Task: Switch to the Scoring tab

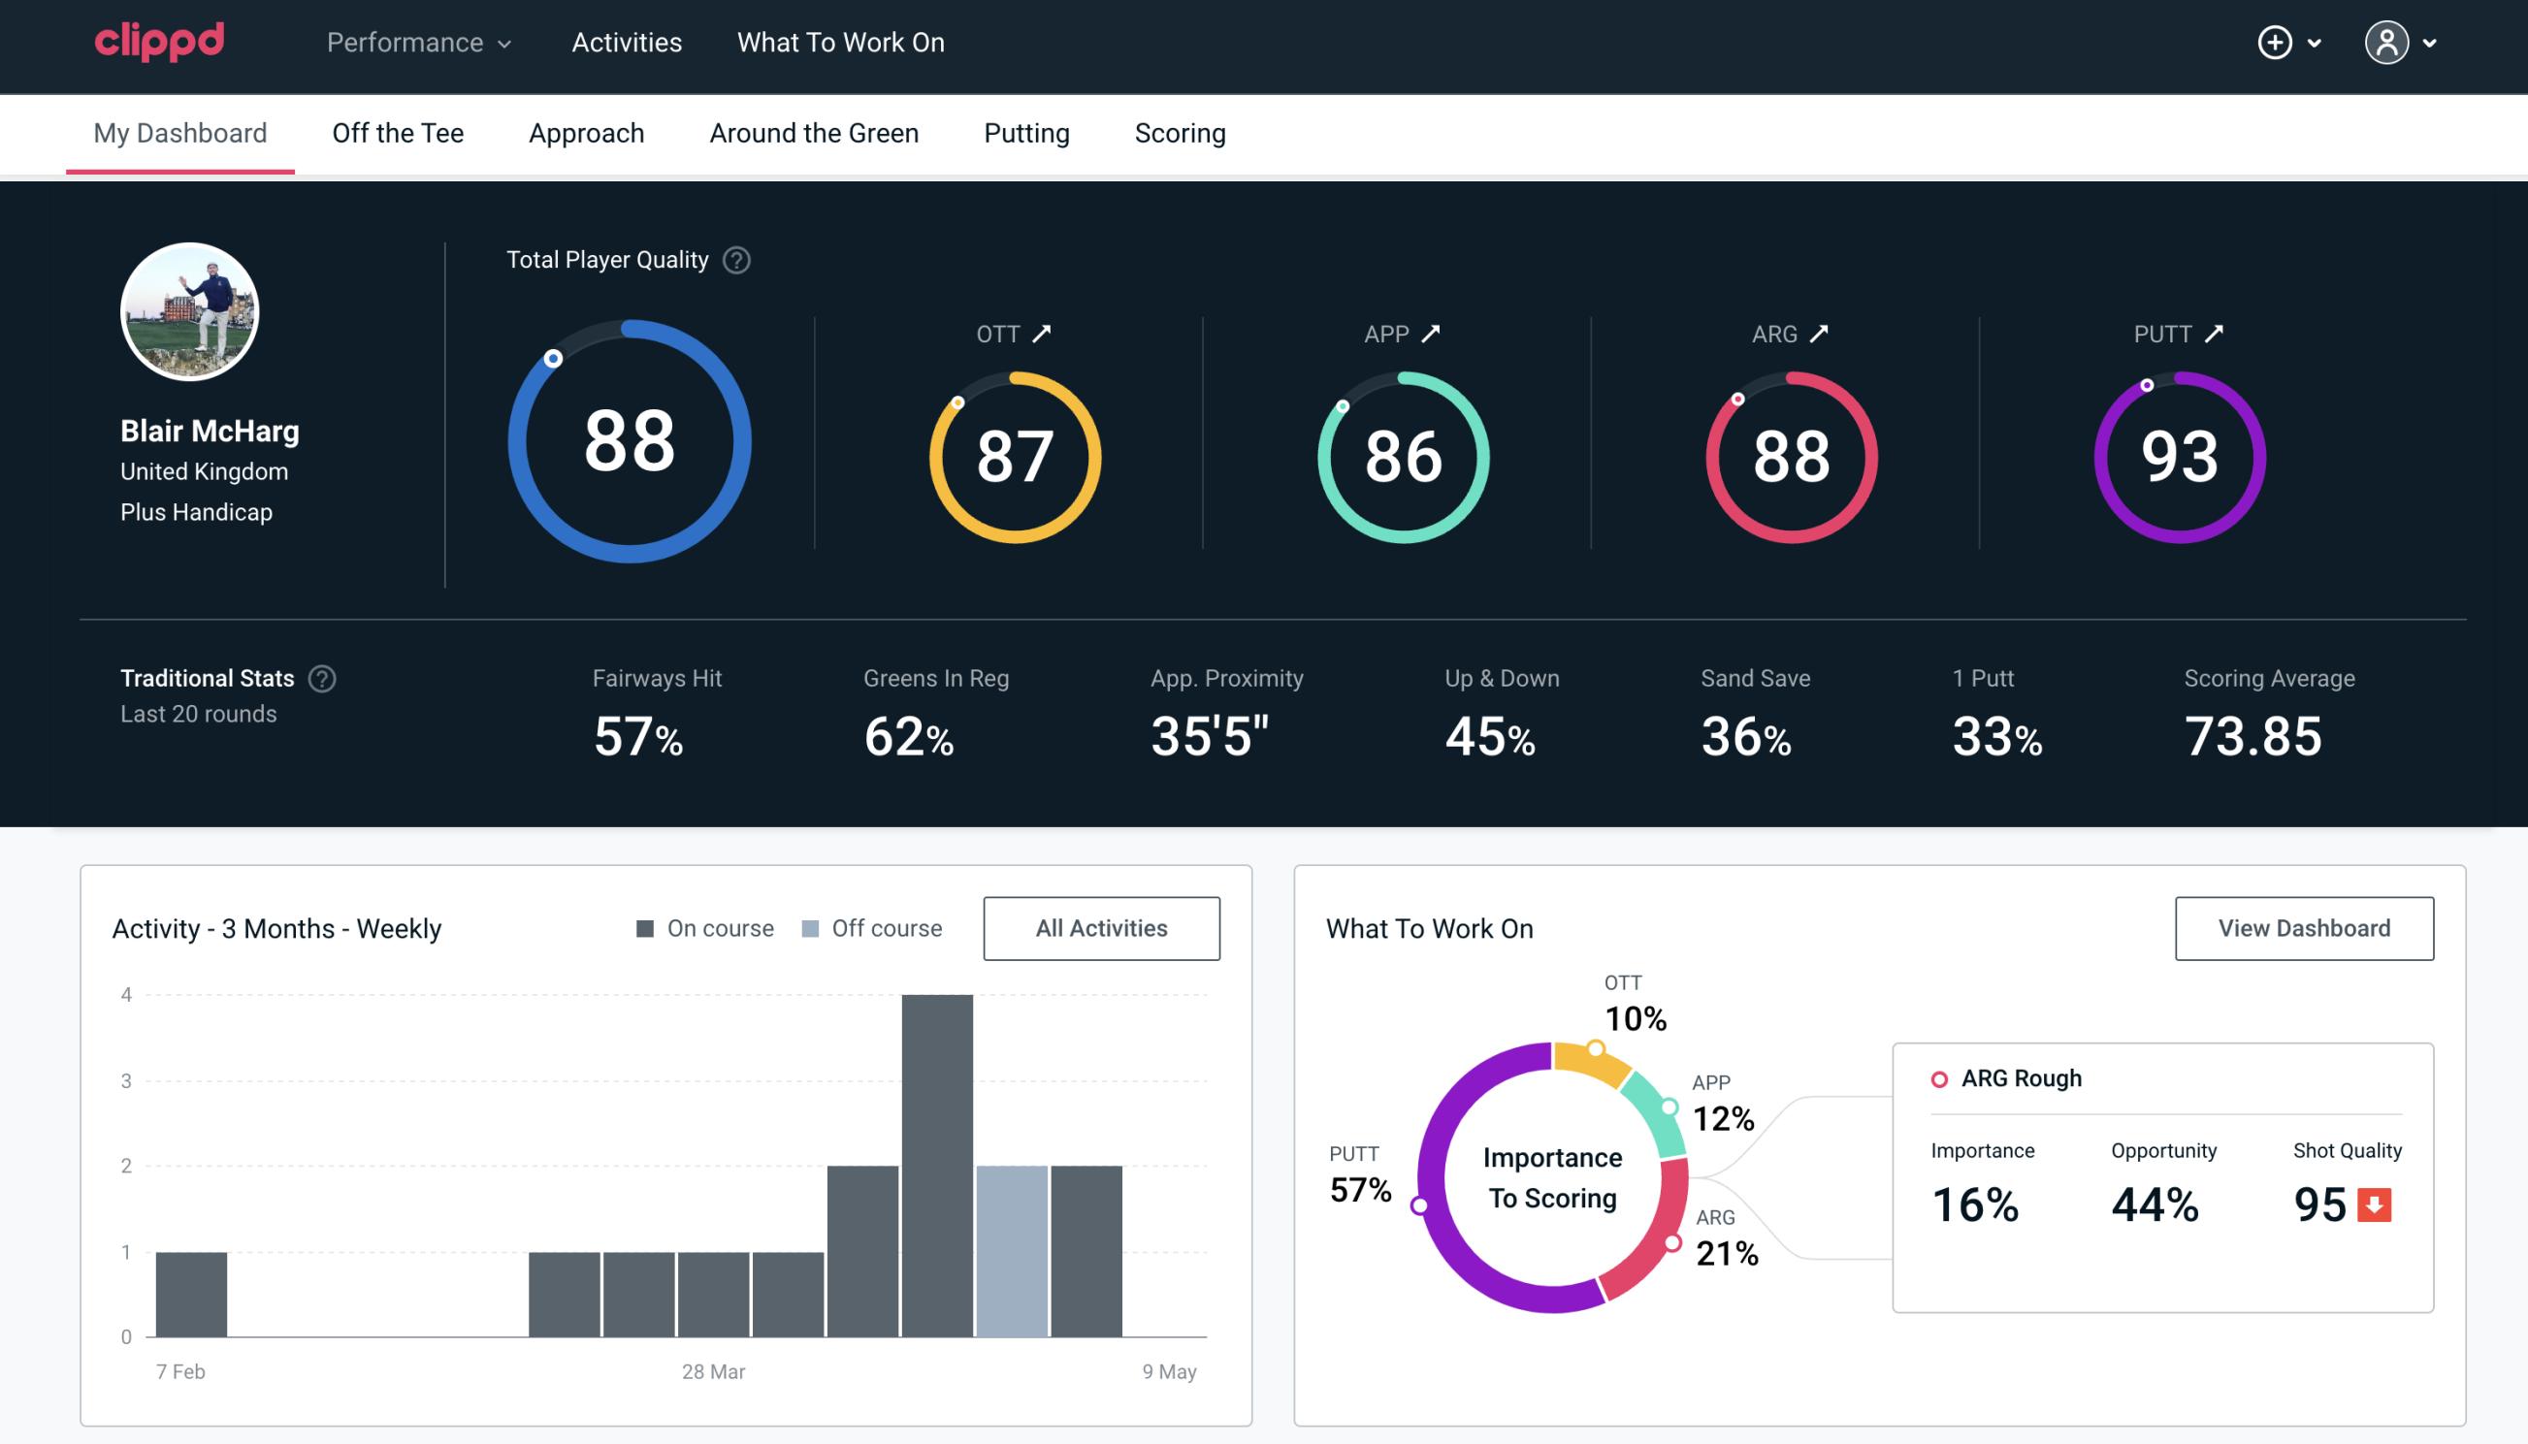Action: coord(1181,134)
